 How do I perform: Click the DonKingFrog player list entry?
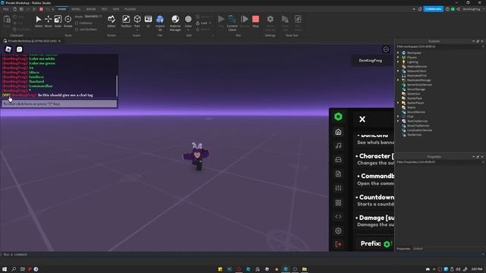371,61
